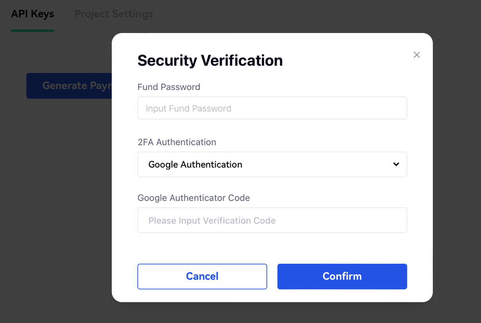Open the 2FA Authentication method dropdown
This screenshot has height=323, width=481.
pyautogui.click(x=272, y=164)
